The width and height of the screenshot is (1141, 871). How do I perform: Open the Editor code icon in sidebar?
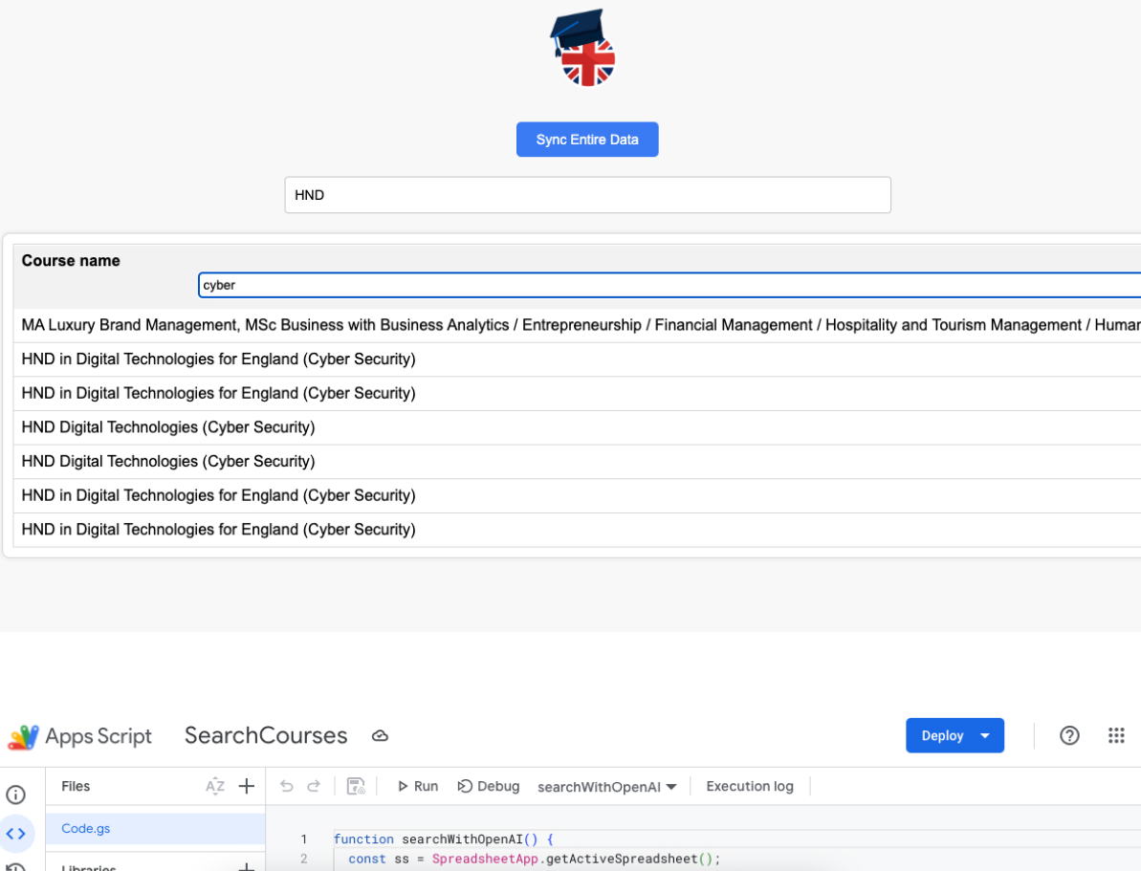16,834
